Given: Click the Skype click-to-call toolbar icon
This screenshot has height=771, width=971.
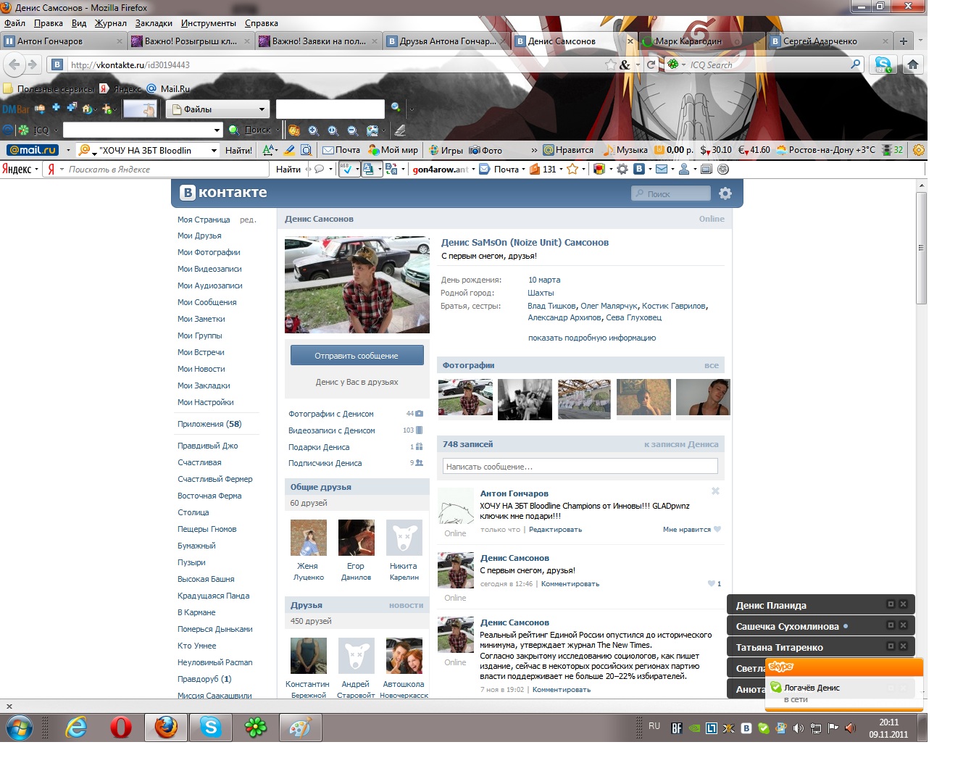Looking at the screenshot, I should [x=883, y=64].
